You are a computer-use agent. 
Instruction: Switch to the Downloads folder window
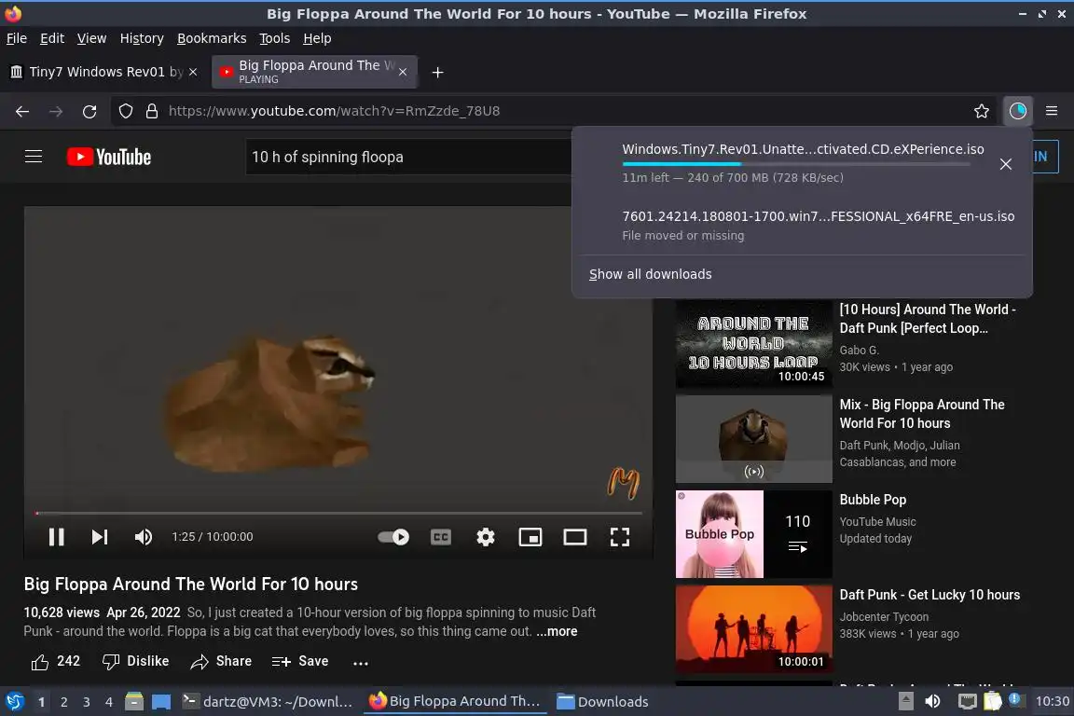coord(603,702)
